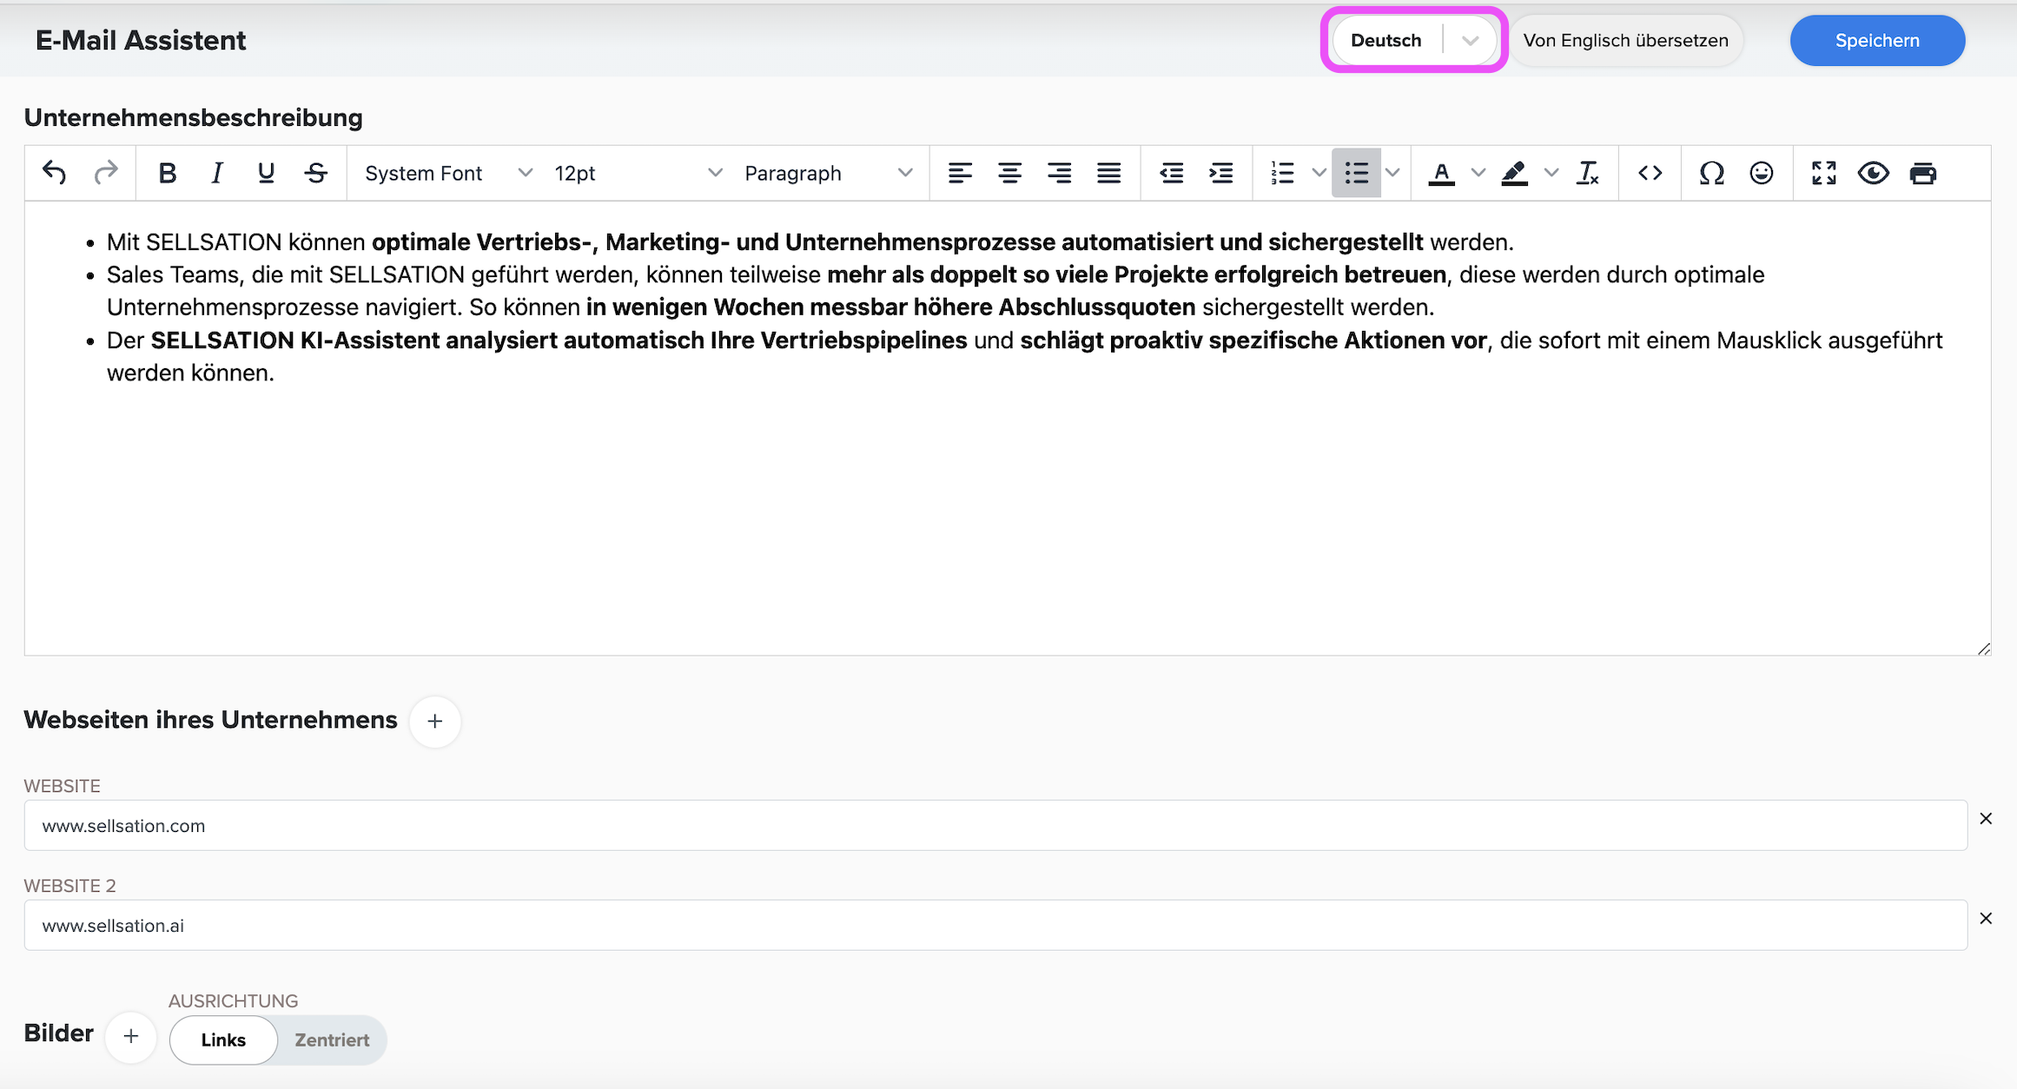This screenshot has height=1089, width=2017.
Task: Click the editor resize handle
Action: pos(1983,649)
